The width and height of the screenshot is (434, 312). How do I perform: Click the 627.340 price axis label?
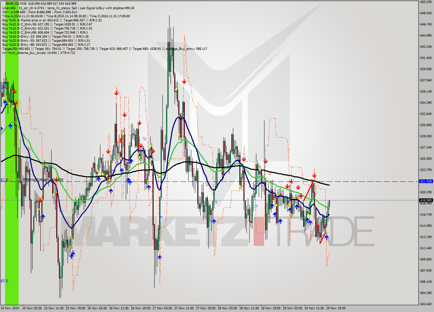(426, 148)
